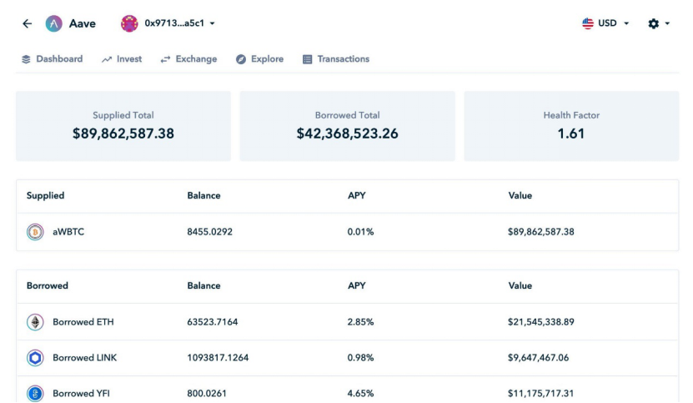The height and width of the screenshot is (403, 693).
Task: Click the Borrowed YFI token icon
Action: click(35, 393)
